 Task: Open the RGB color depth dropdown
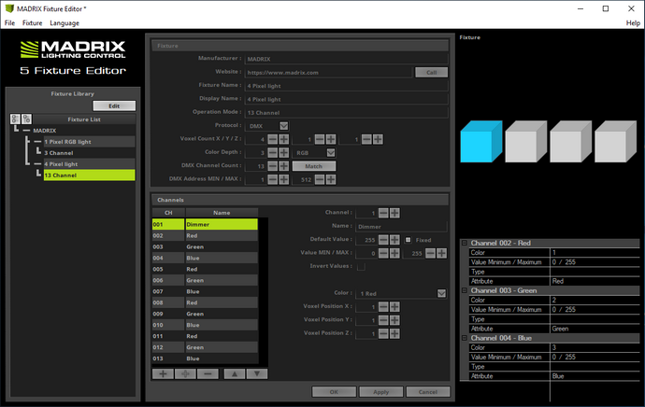[x=331, y=153]
